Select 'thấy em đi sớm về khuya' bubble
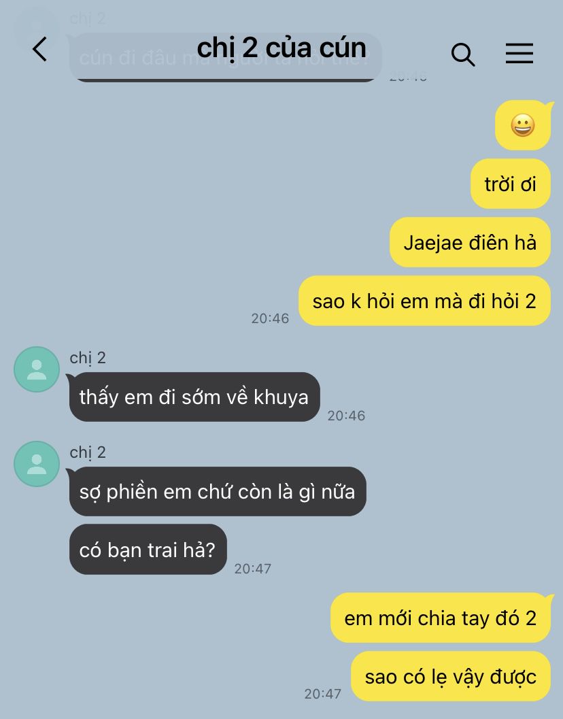Screen dimensions: 563x719 (x=194, y=397)
